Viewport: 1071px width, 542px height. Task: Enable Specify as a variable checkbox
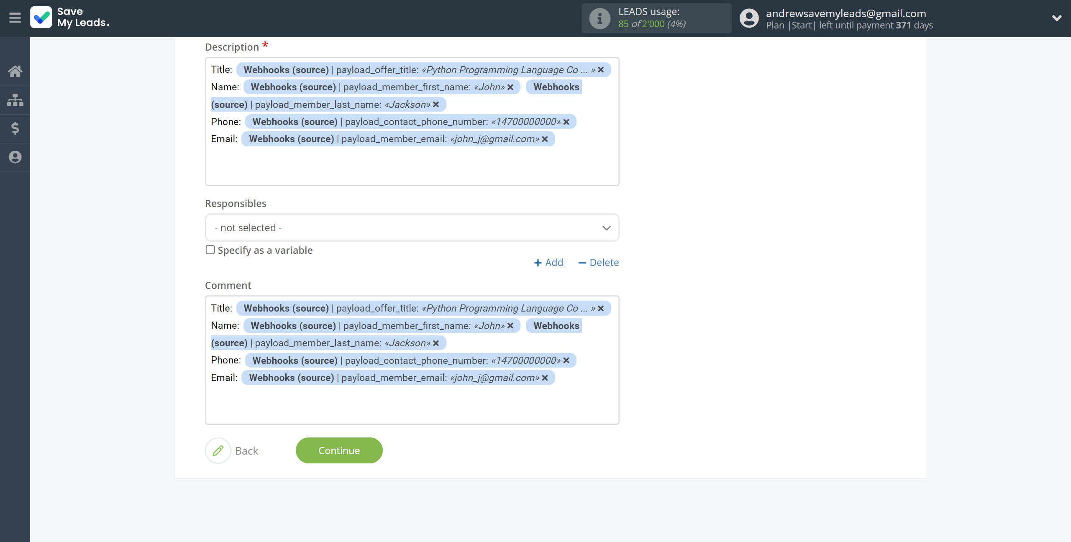point(210,250)
